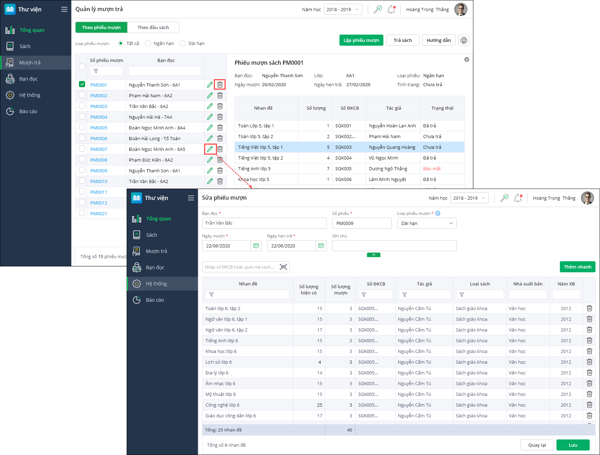Open the Loại phiếu mượn dropdown showing Dài hạn
This screenshot has width=600, height=455.
pyautogui.click(x=427, y=223)
